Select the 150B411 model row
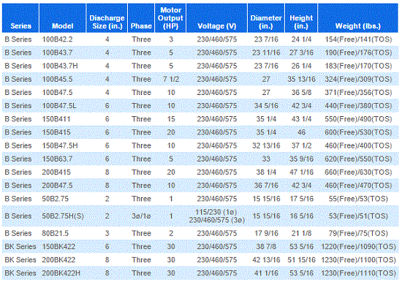This screenshot has height=285, width=402. click(x=200, y=119)
